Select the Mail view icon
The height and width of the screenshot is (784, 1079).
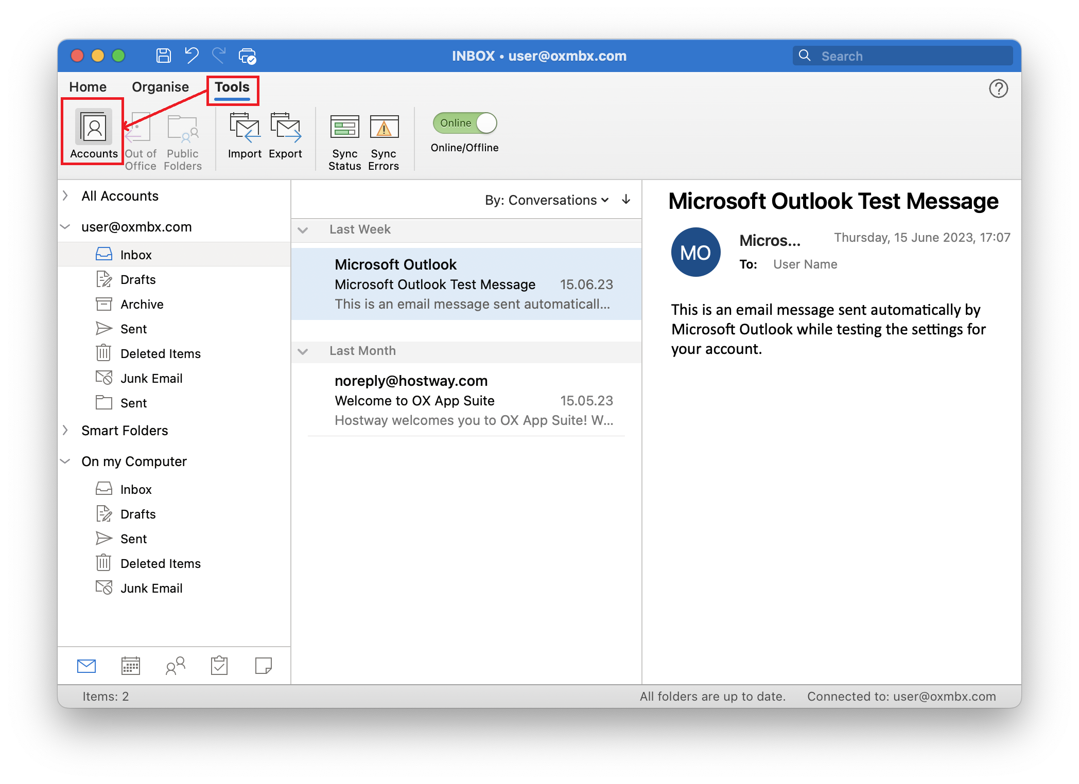coord(86,666)
